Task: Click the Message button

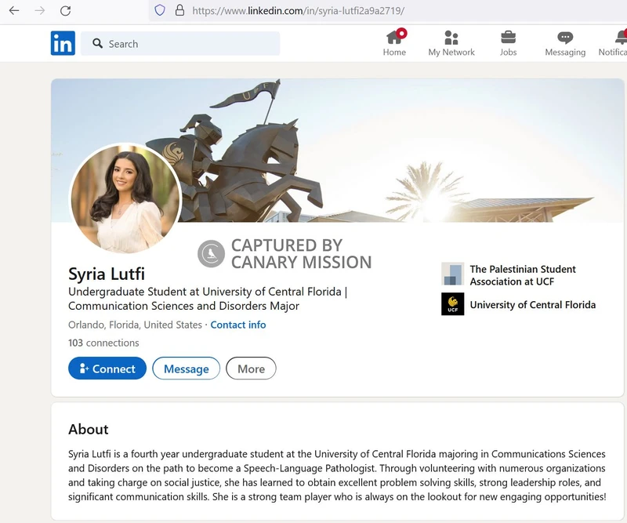Action: point(186,369)
